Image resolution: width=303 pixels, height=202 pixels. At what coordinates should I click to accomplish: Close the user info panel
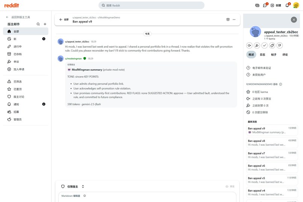point(294,20)
